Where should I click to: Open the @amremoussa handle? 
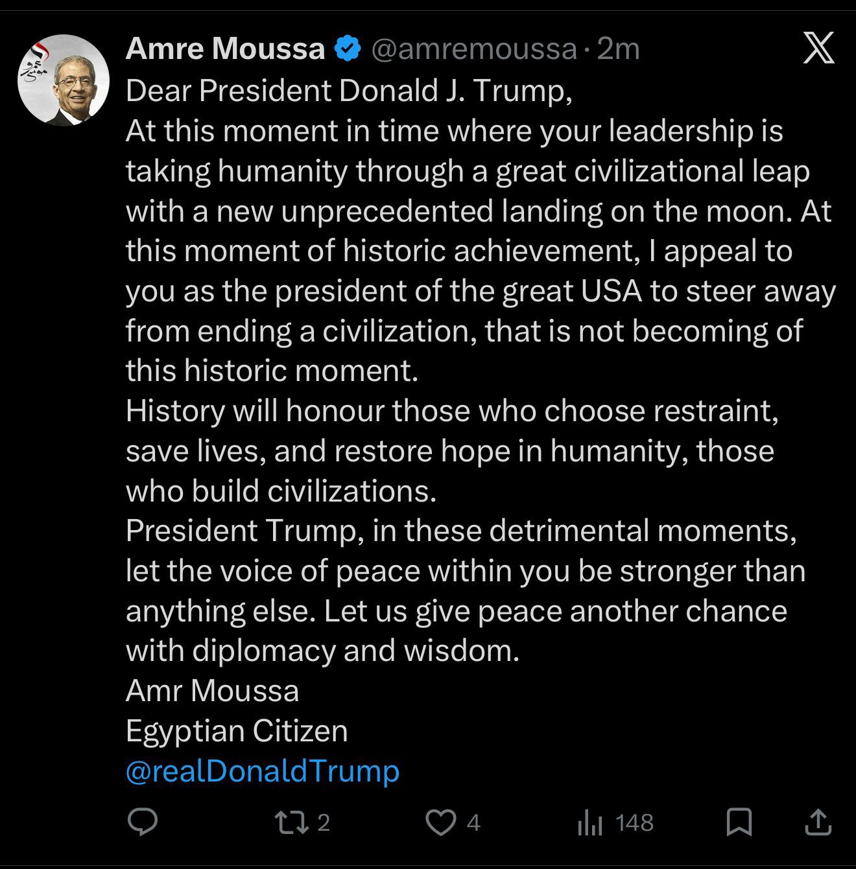tap(473, 49)
